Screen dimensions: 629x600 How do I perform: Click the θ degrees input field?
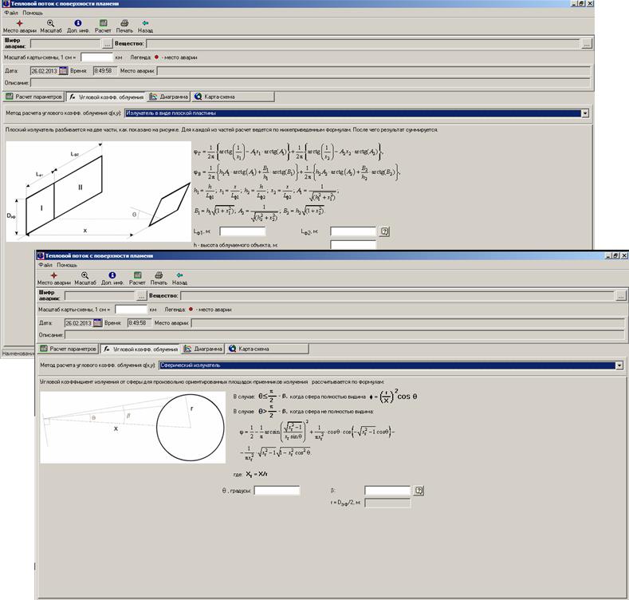coord(277,490)
